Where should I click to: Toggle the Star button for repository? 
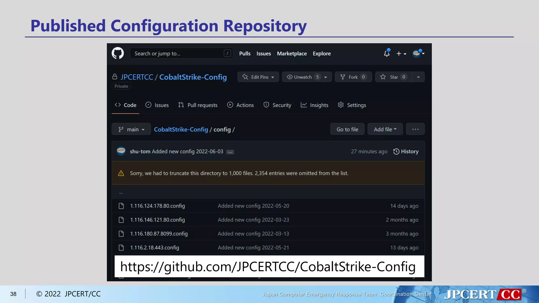393,77
